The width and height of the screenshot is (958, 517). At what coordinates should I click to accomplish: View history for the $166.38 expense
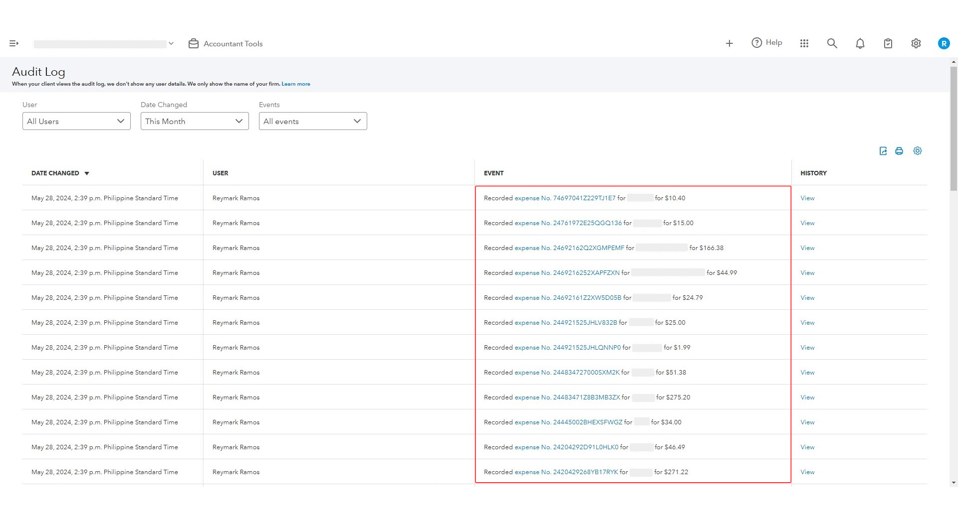(807, 248)
